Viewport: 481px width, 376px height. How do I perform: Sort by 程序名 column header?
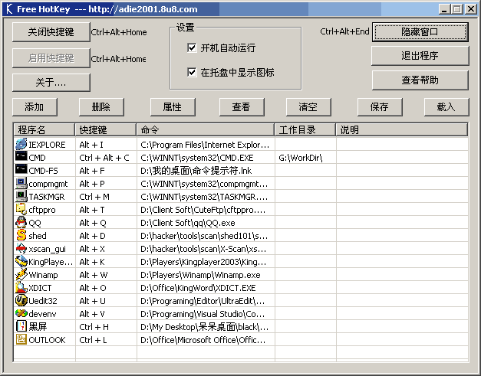click(44, 130)
